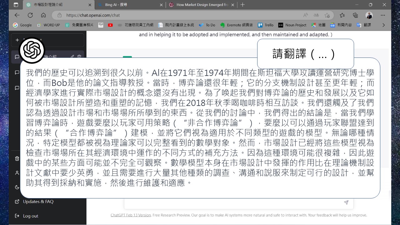Click the edit pencil on selected chat
Screen dimensions: 400x225
click(72, 57)
